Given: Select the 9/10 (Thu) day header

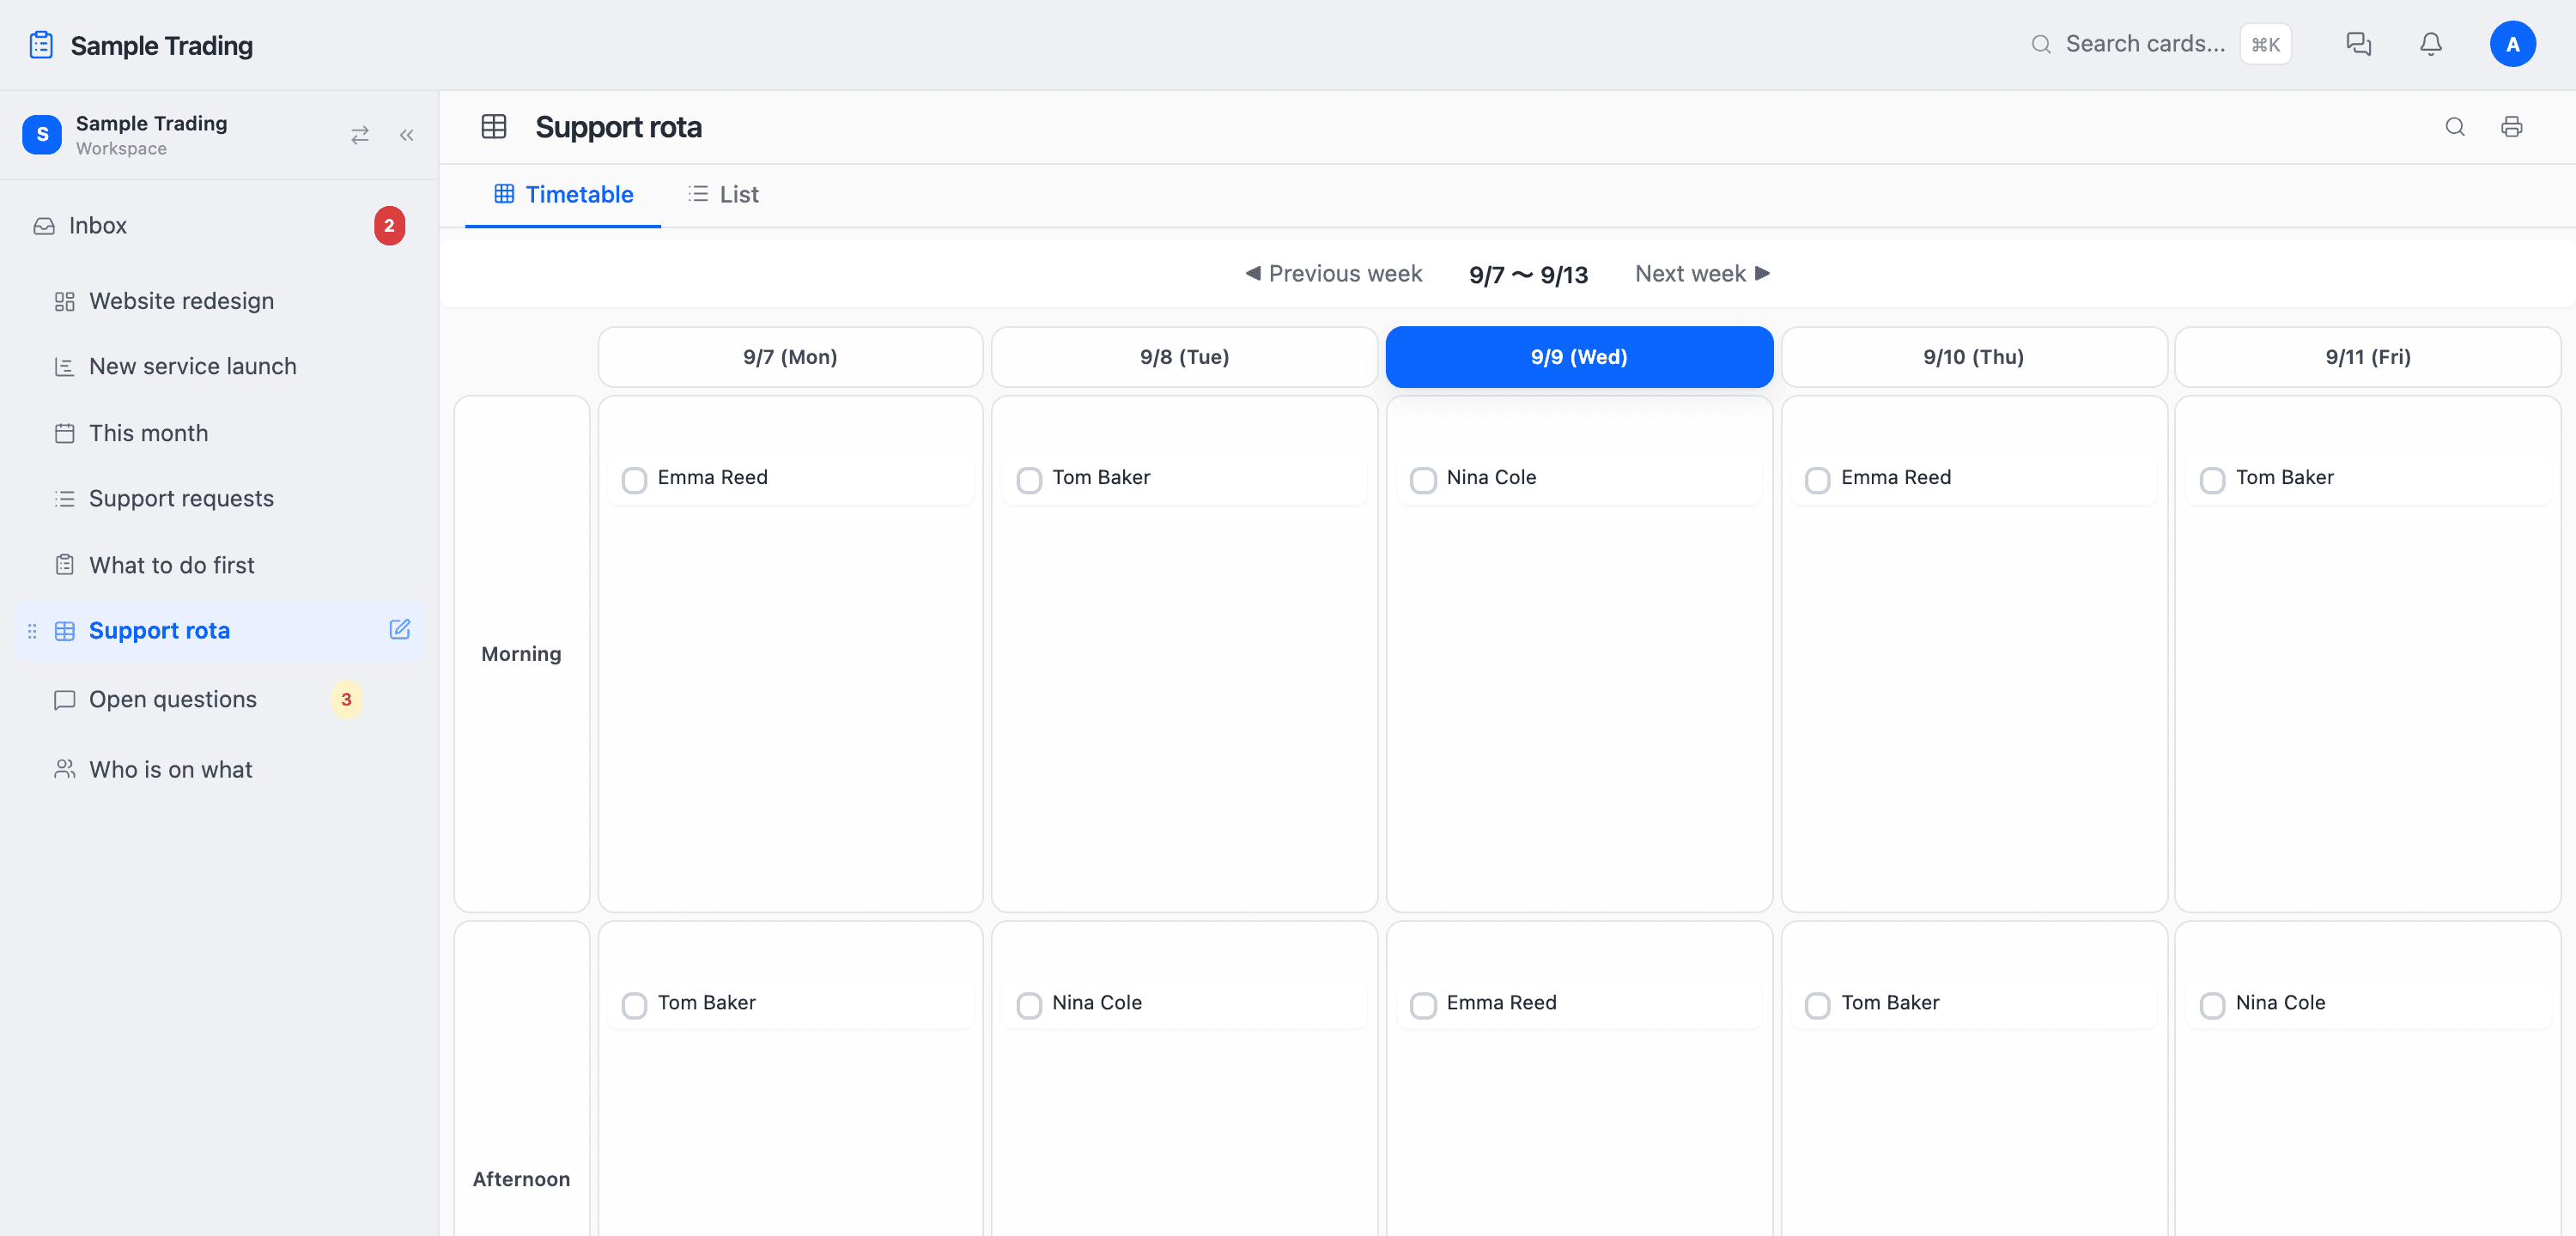Looking at the screenshot, I should coord(1974,357).
